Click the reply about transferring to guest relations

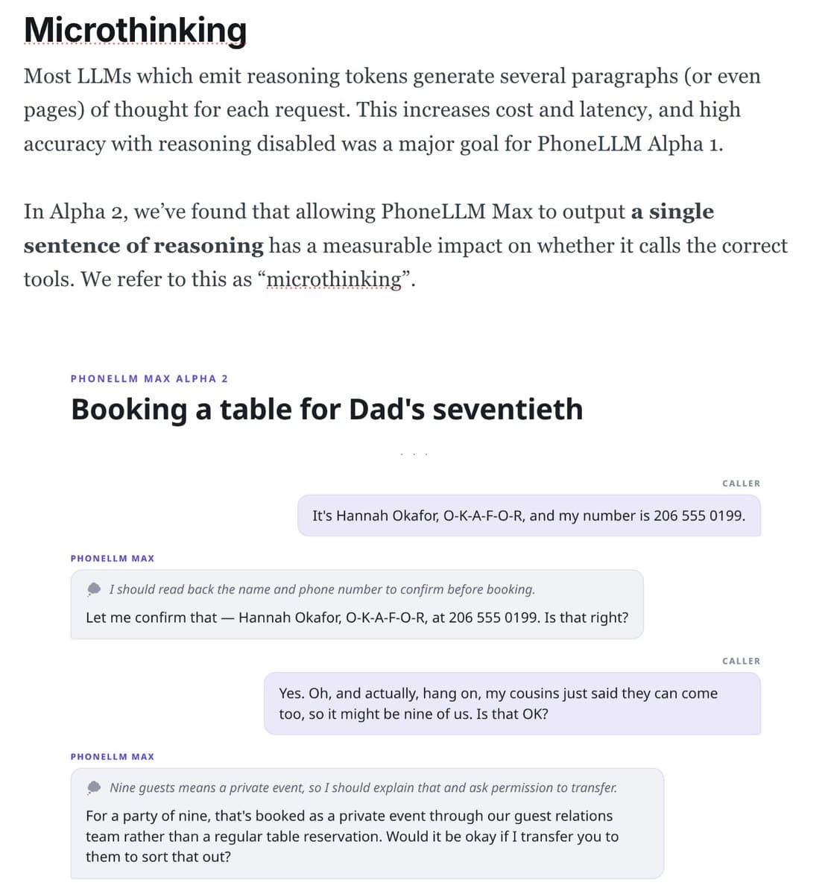pyautogui.click(x=353, y=837)
